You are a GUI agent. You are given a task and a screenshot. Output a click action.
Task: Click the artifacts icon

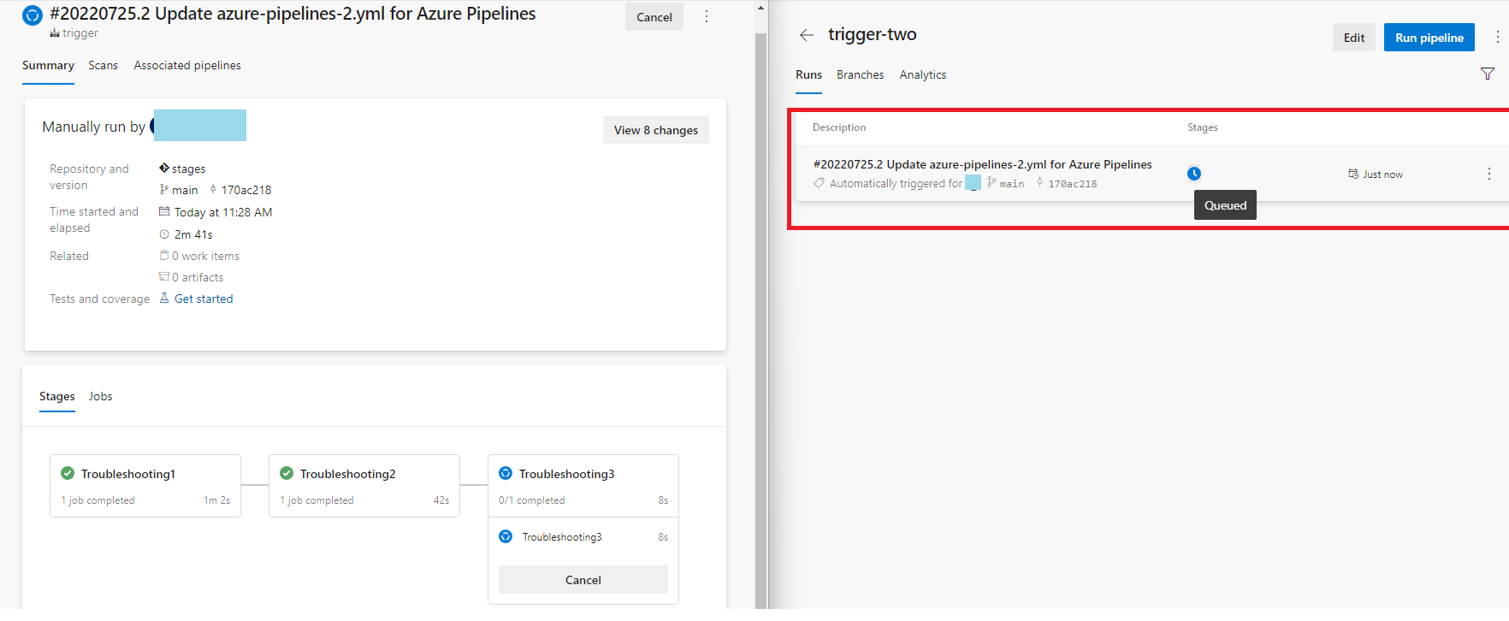[164, 277]
